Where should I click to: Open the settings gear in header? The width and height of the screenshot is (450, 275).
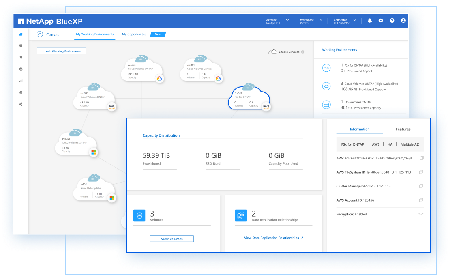pos(381,21)
